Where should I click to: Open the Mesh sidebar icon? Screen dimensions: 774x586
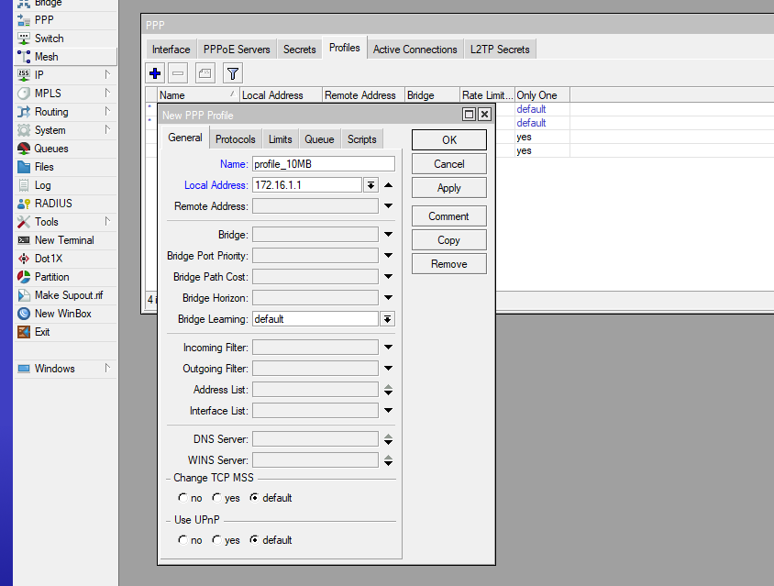point(24,57)
